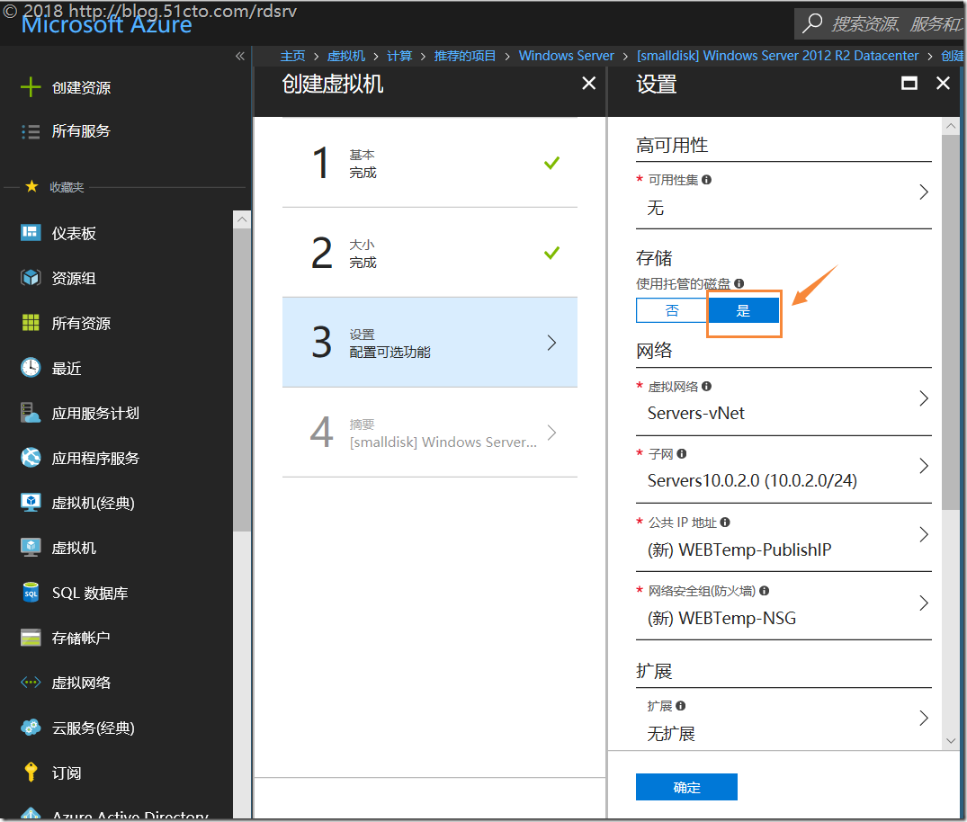The image size is (967, 822).
Task: Click the 应用服务计划 icon
Action: (31, 413)
